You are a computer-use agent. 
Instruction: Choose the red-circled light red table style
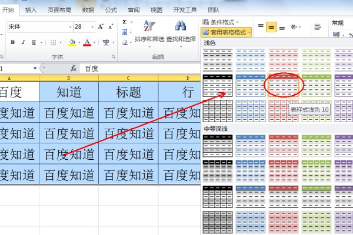(284, 86)
